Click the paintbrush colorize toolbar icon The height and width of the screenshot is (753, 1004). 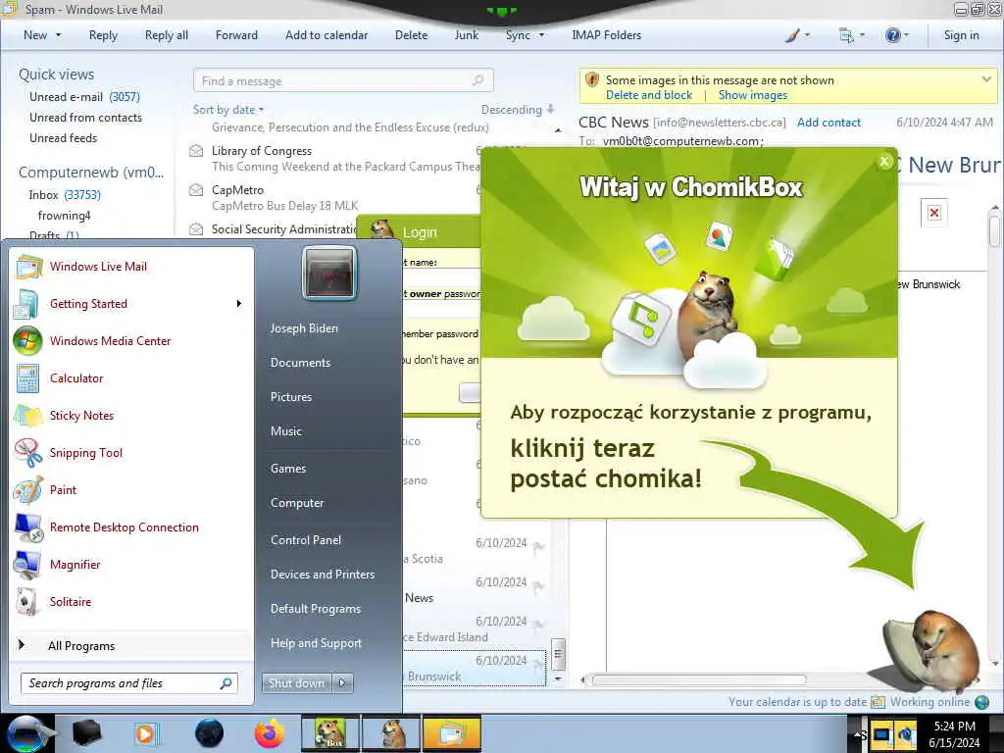pyautogui.click(x=792, y=35)
